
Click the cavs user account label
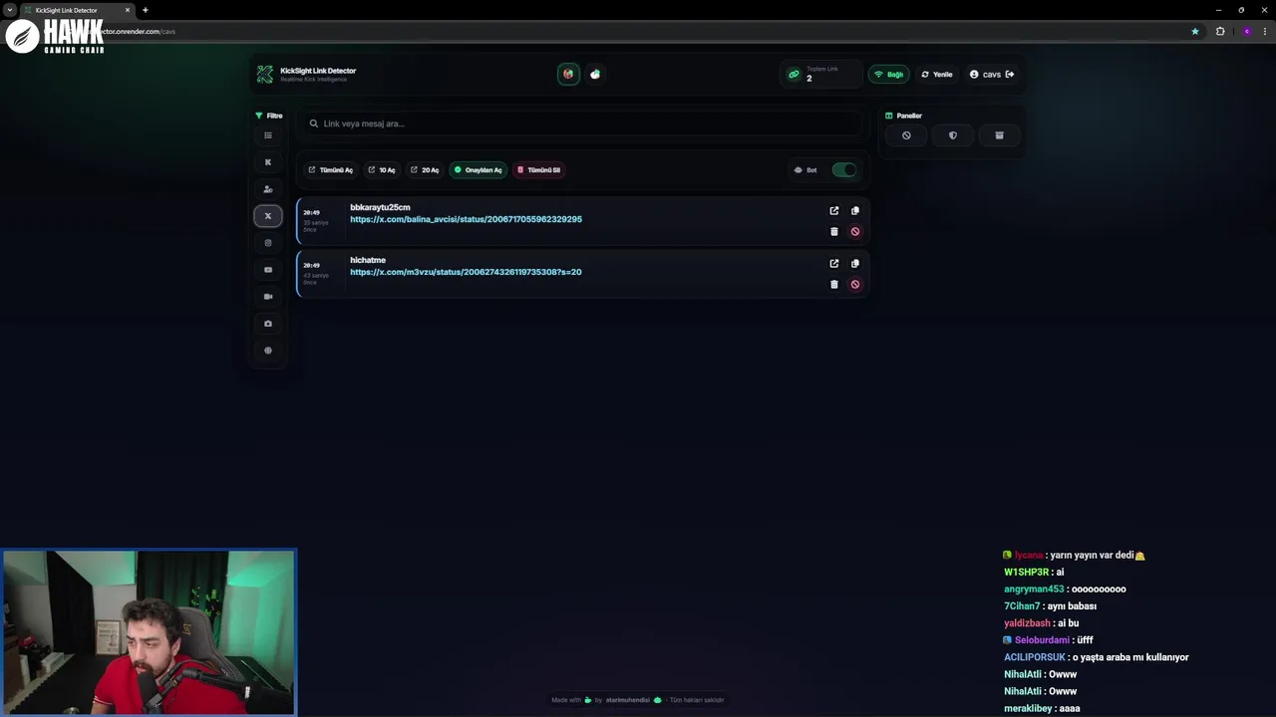coord(992,75)
